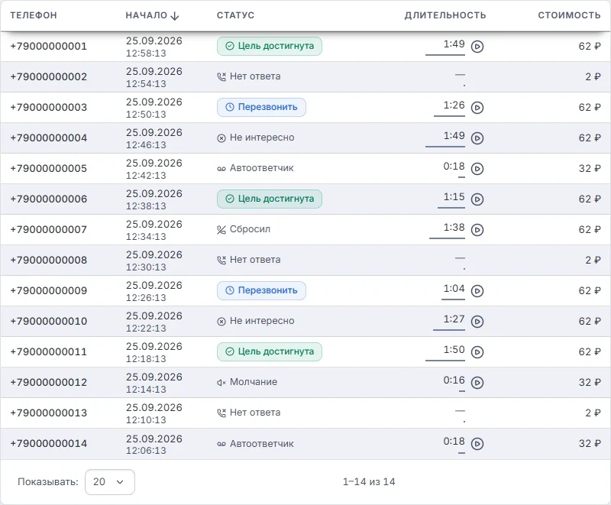
Task: Play recording for call +79000000011
Action: coord(477,352)
